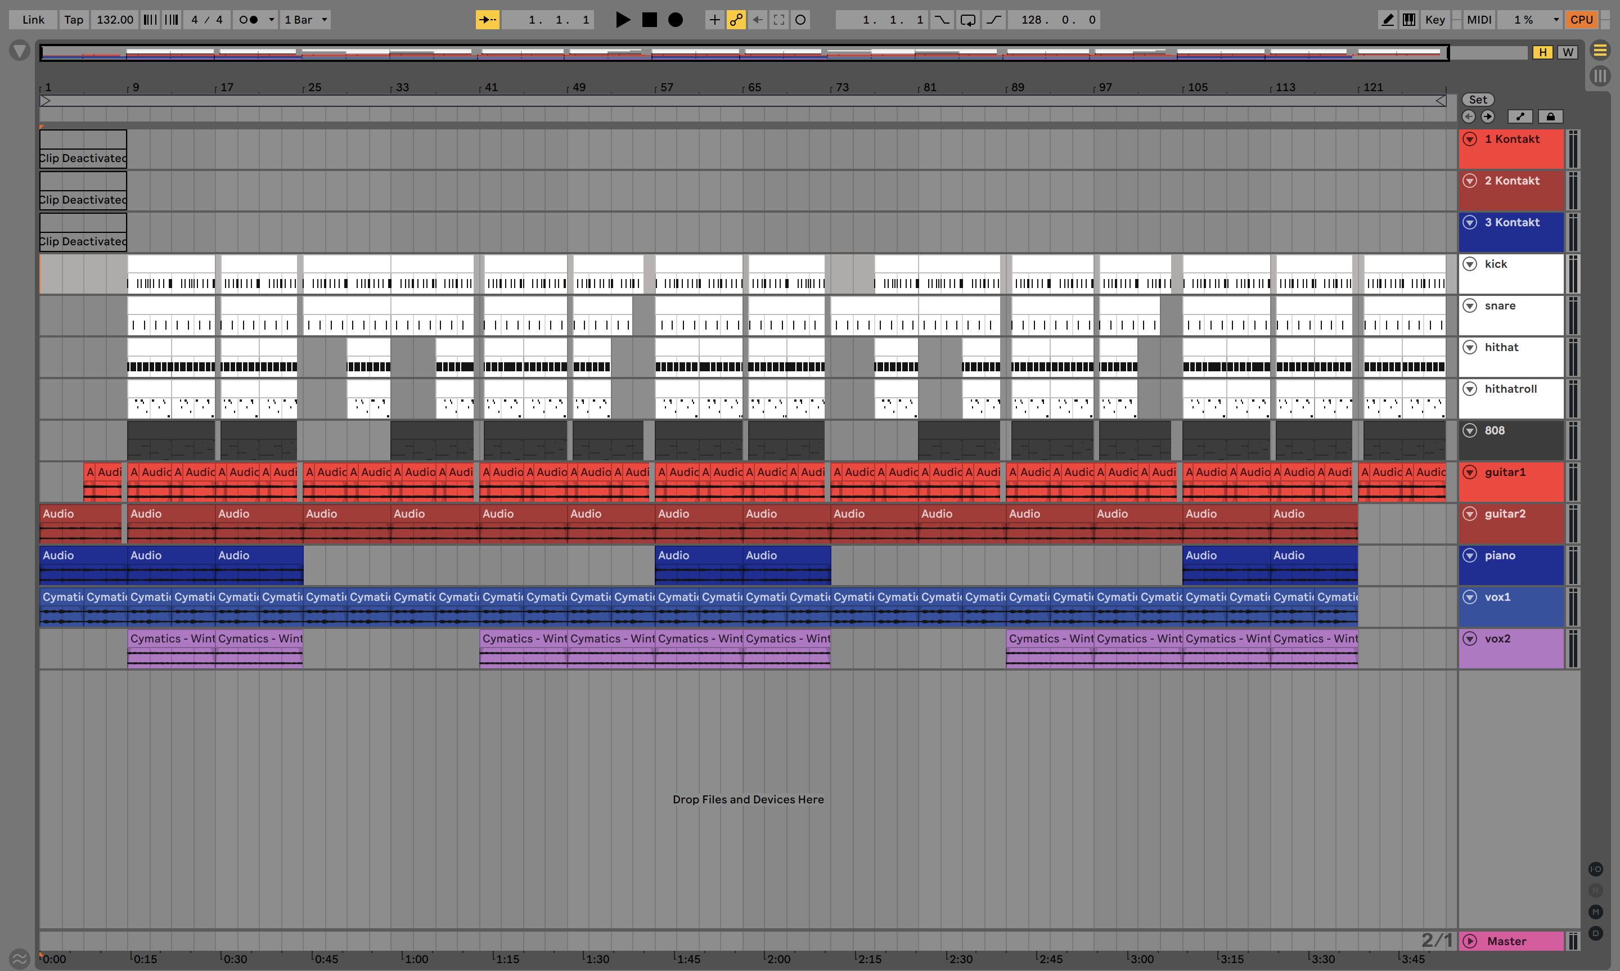The image size is (1620, 971).
Task: Open MIDI map mode
Action: [x=1479, y=20]
